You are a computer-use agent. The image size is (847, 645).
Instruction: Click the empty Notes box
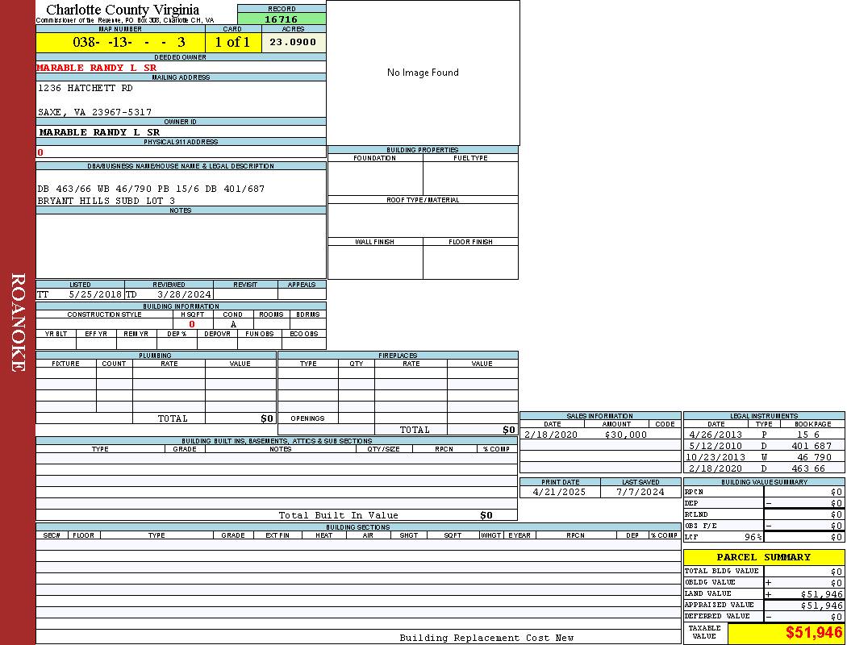[181, 246]
